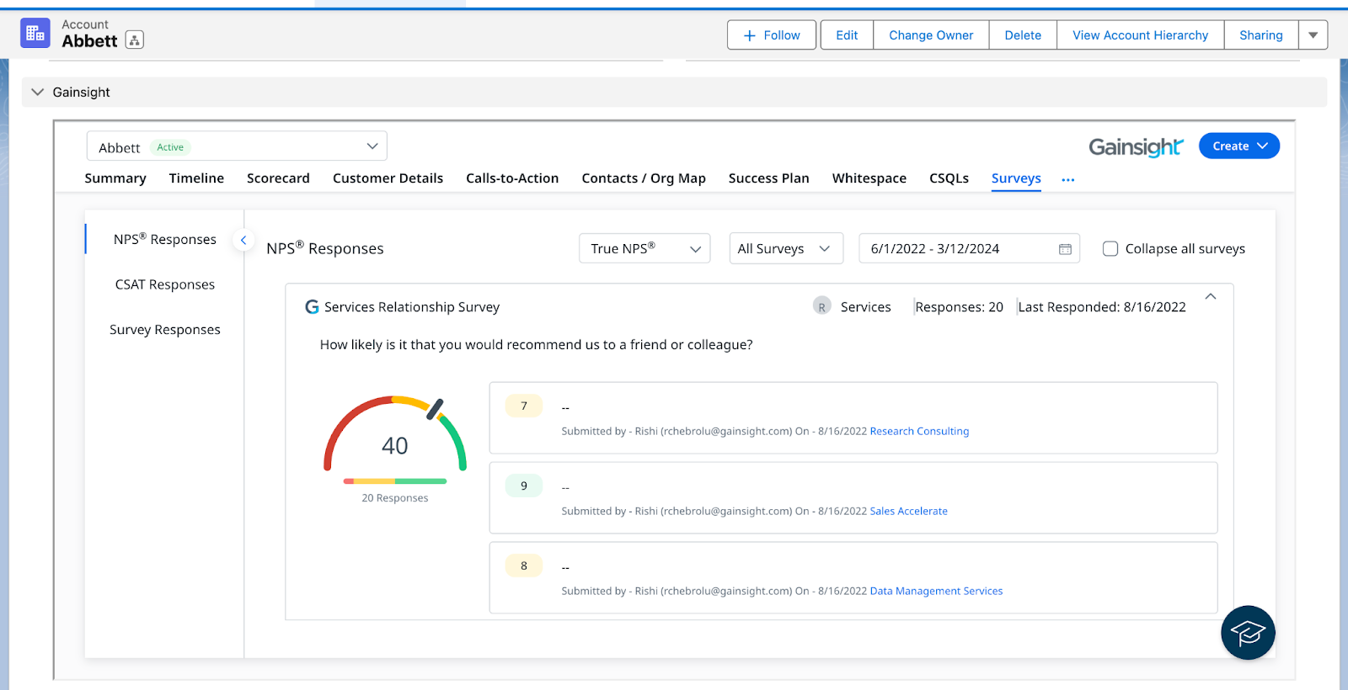Open the graduation cap help widget
This screenshot has height=690, width=1348.
[1248, 633]
